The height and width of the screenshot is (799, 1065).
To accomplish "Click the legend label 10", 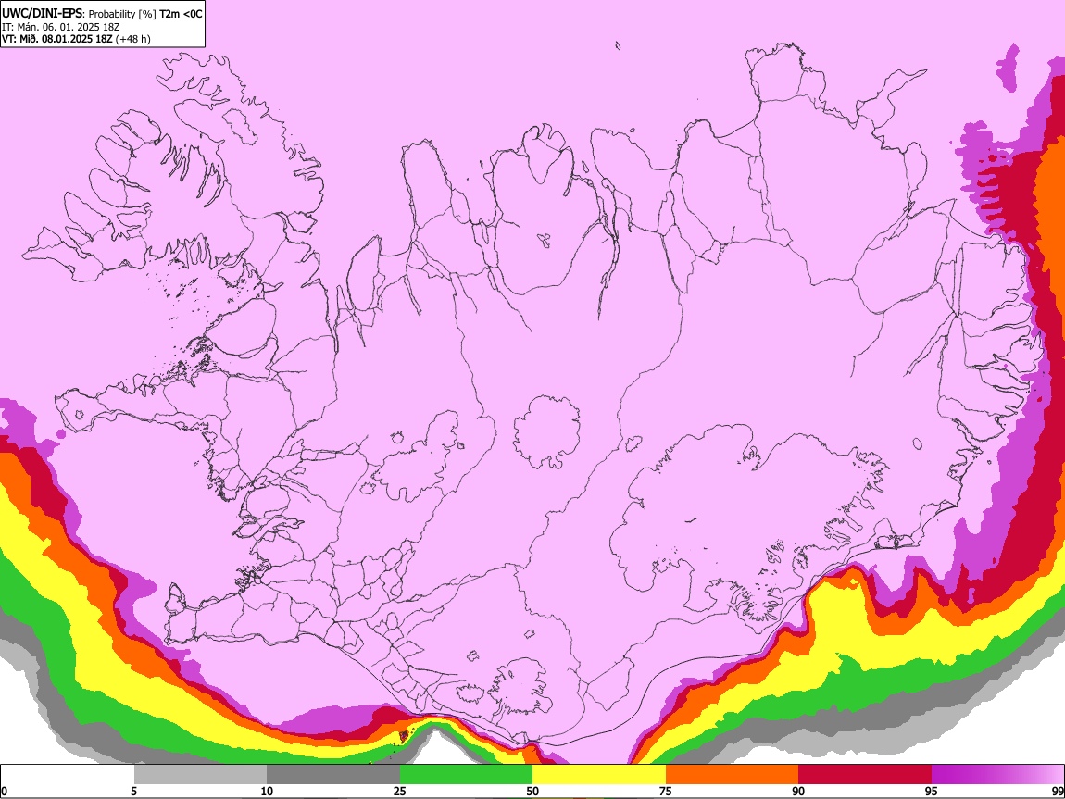I will (267, 791).
